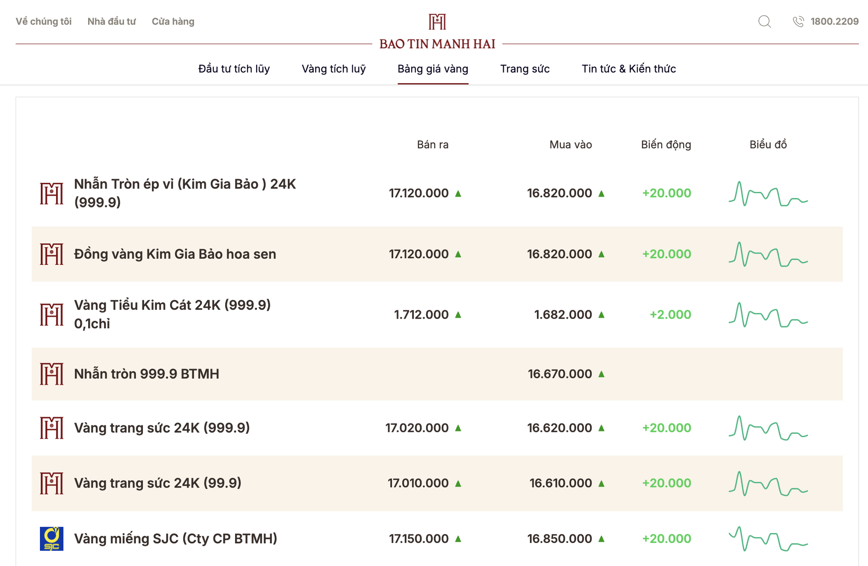Open the Đầu tư tích lũy menu
The width and height of the screenshot is (868, 566).
[234, 69]
